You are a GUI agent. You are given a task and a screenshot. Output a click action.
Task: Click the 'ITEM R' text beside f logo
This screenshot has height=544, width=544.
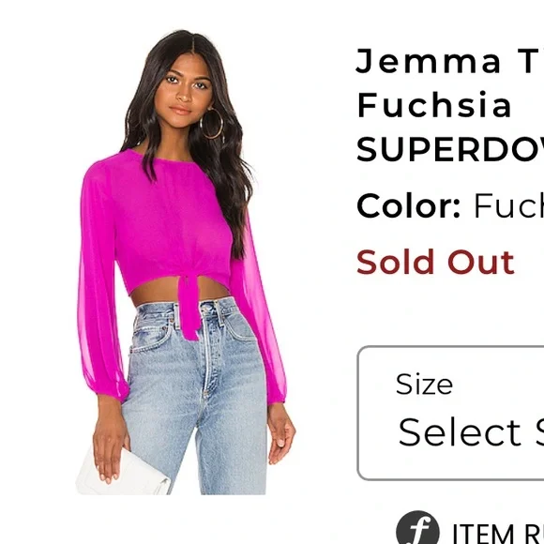pos(498,535)
